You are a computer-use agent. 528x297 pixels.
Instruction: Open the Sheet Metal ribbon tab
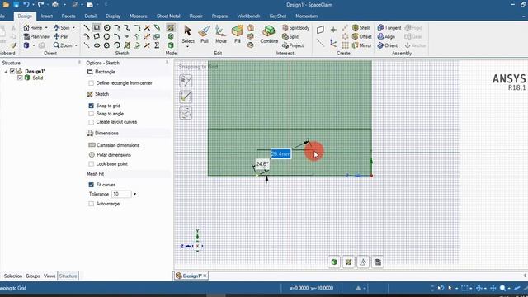coord(168,16)
